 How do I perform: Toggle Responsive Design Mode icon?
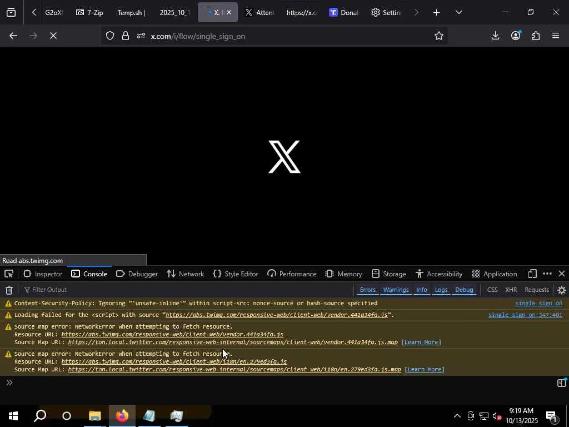(532, 274)
